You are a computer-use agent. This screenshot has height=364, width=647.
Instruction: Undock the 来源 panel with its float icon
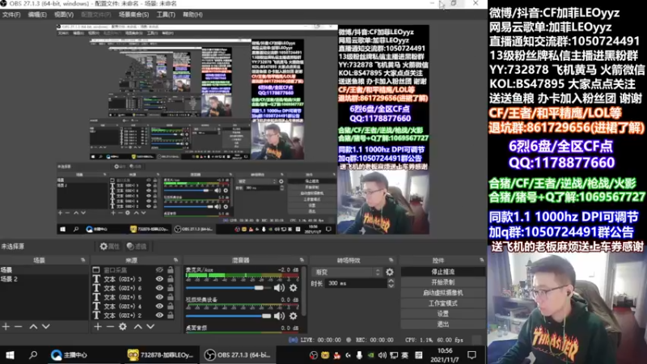(x=175, y=260)
